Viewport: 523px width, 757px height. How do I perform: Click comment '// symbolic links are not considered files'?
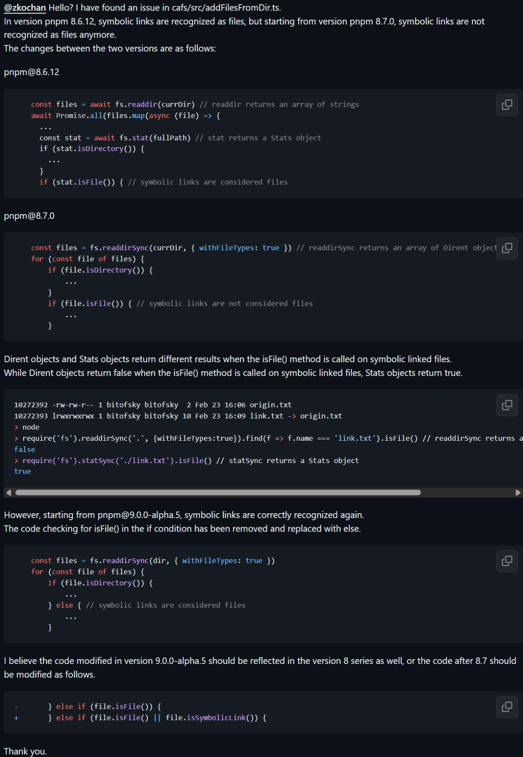224,304
